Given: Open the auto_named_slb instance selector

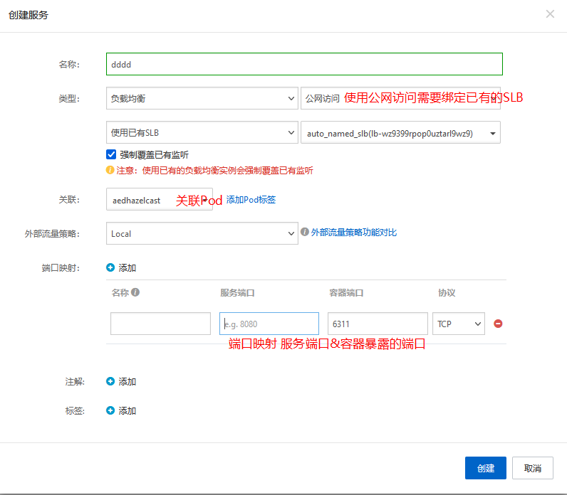Looking at the screenshot, I should 400,133.
